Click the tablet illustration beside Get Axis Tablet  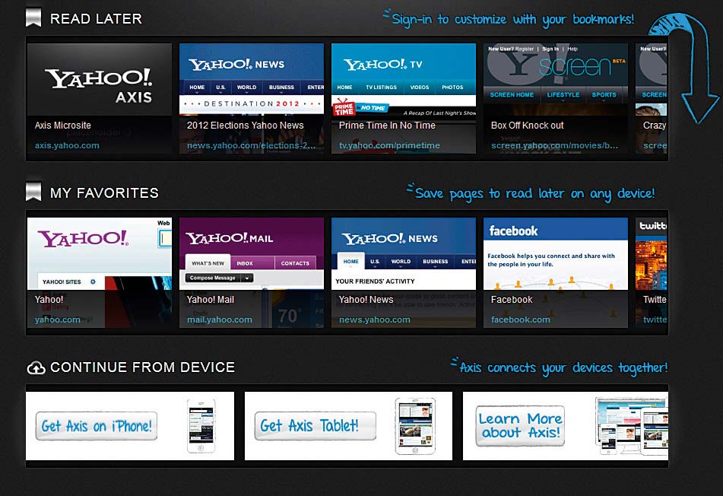pyautogui.click(x=415, y=426)
